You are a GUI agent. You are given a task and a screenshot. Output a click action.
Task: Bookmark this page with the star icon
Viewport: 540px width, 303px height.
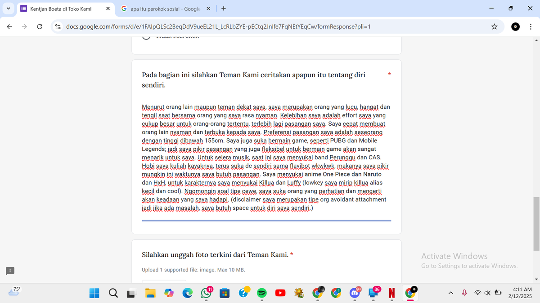coord(494,26)
